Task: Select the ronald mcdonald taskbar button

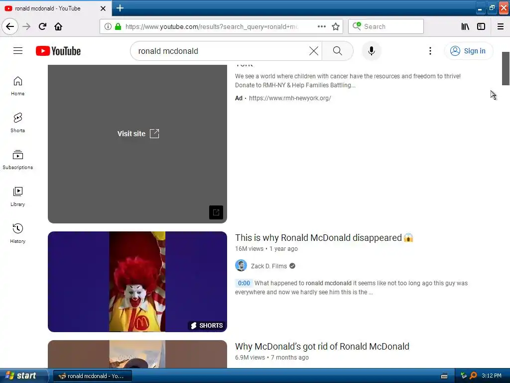Action: 92,376
